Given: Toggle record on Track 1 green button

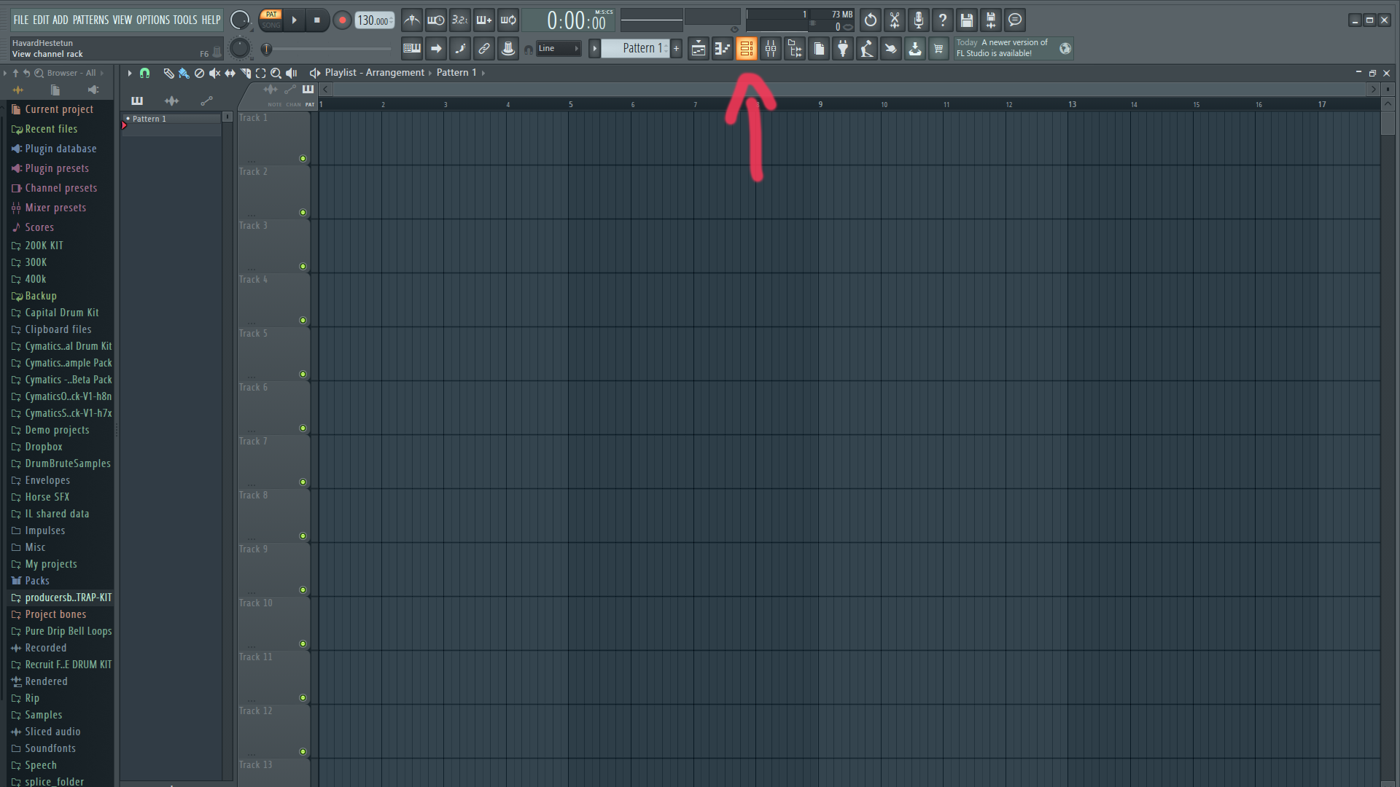Looking at the screenshot, I should pos(303,159).
